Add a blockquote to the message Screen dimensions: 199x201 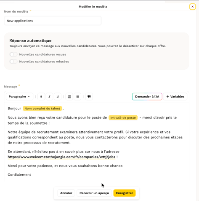[x=89, y=97]
